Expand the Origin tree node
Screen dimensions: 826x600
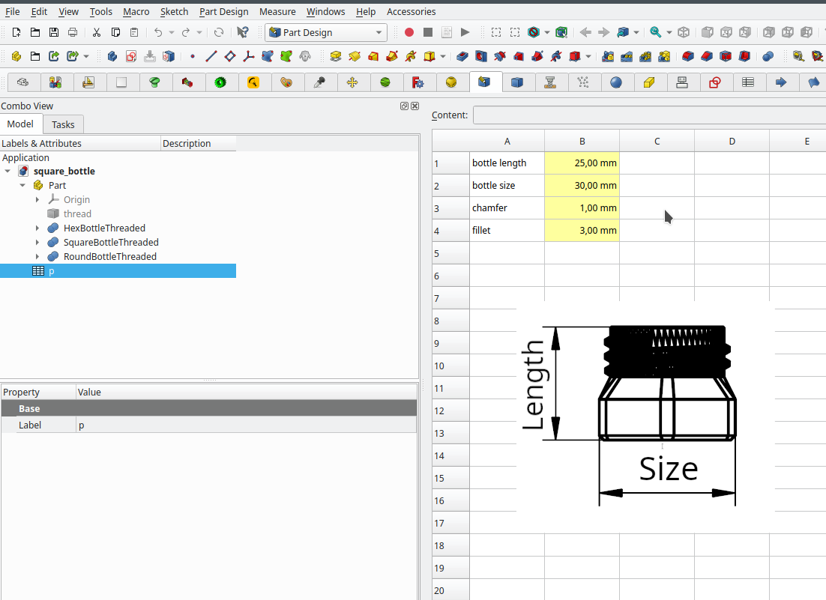pyautogui.click(x=37, y=199)
